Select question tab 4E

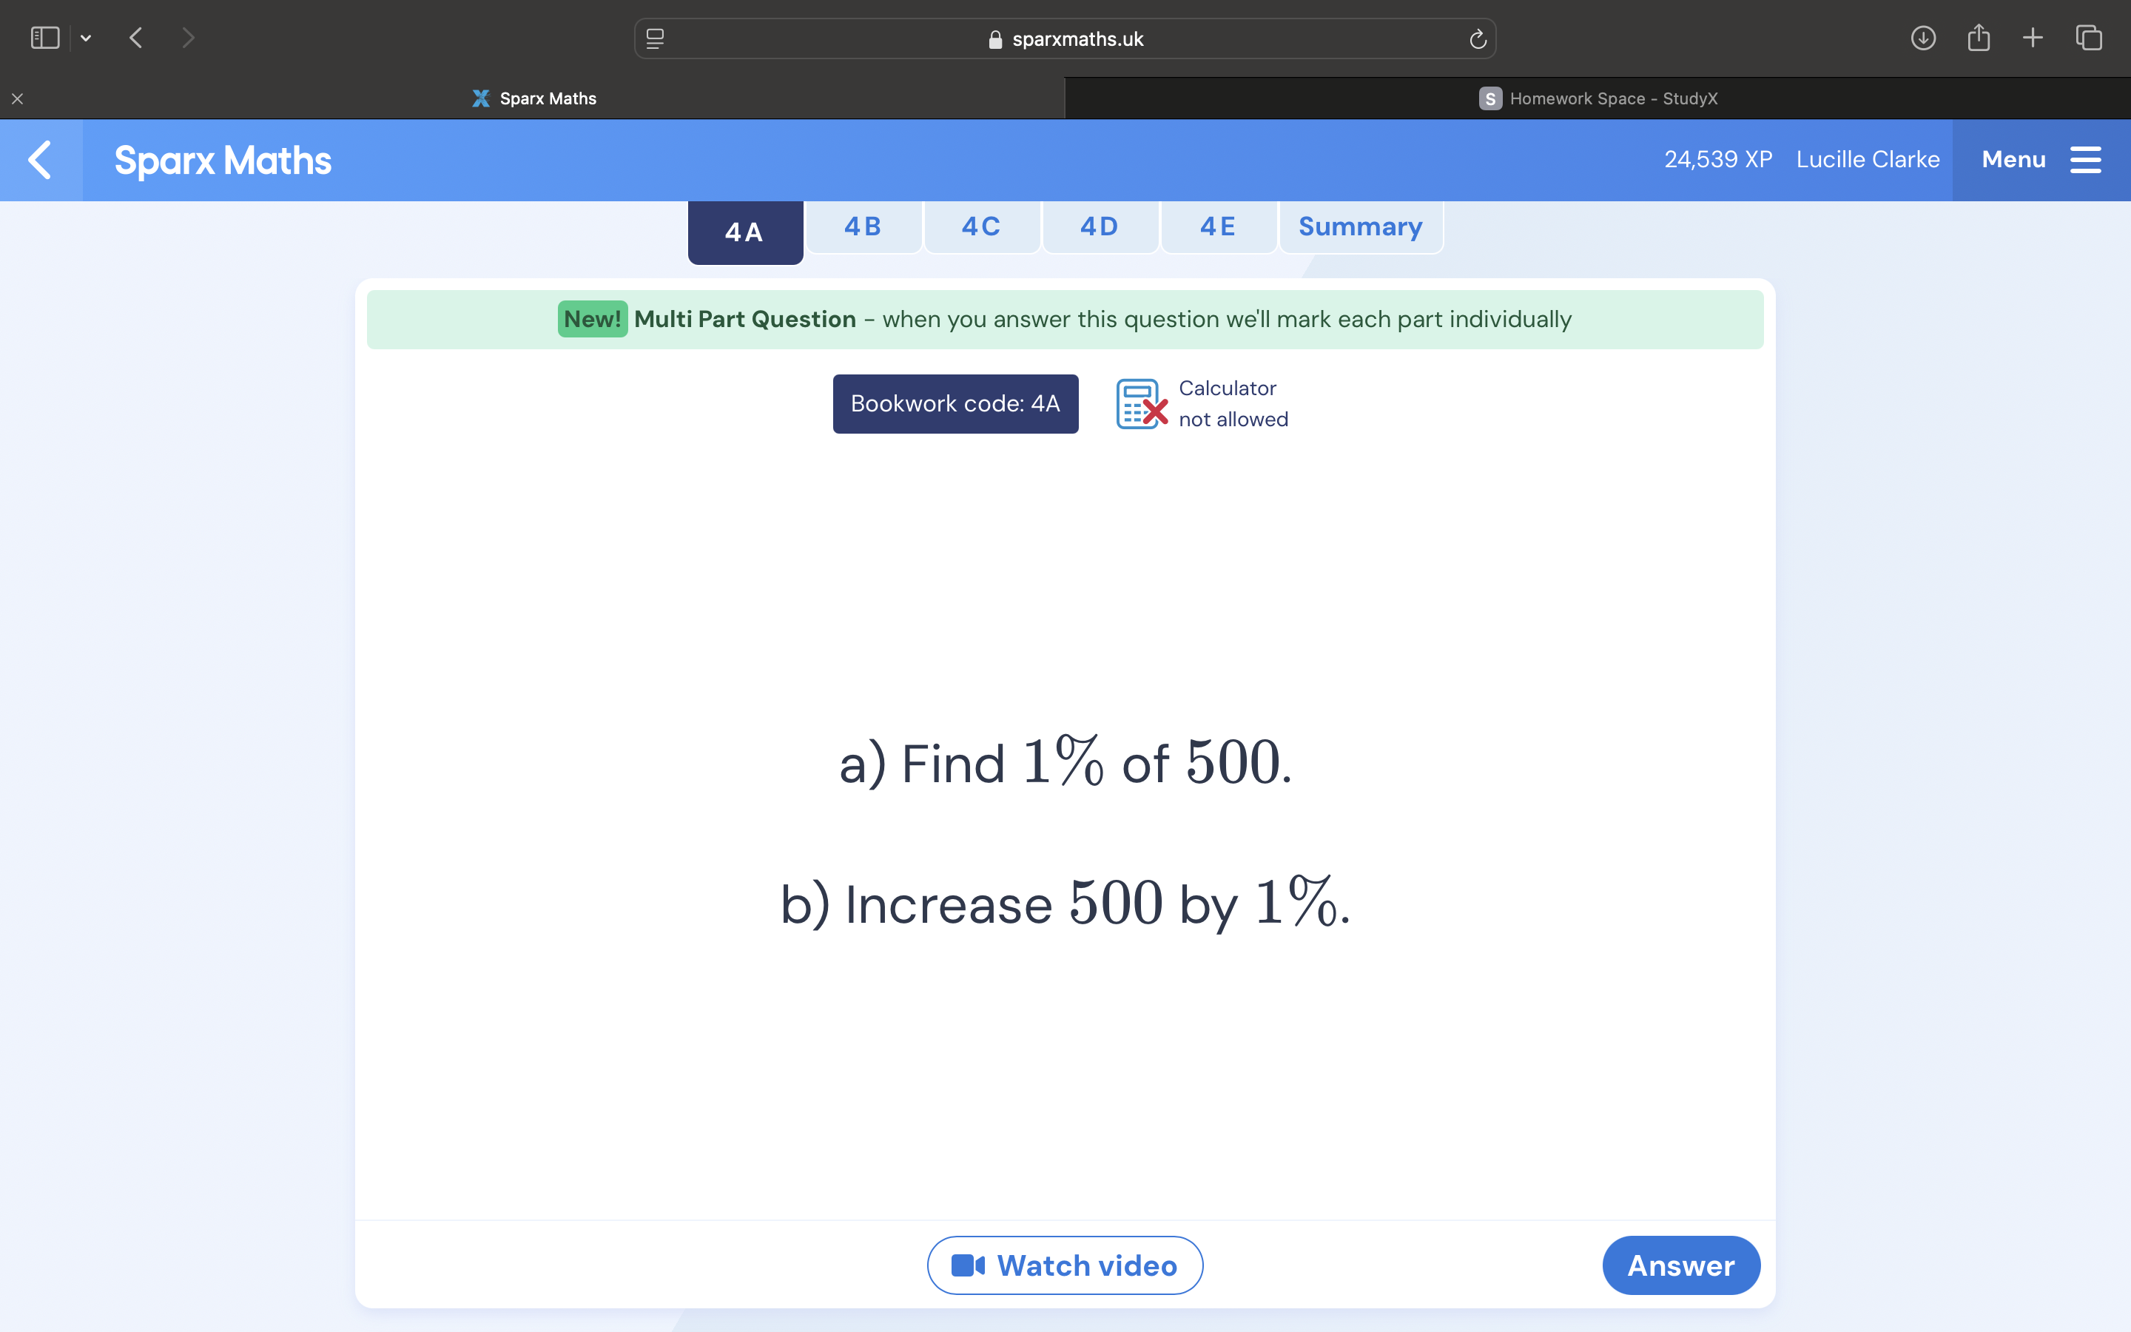tap(1218, 226)
